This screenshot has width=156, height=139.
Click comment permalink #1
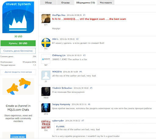point(84,15)
